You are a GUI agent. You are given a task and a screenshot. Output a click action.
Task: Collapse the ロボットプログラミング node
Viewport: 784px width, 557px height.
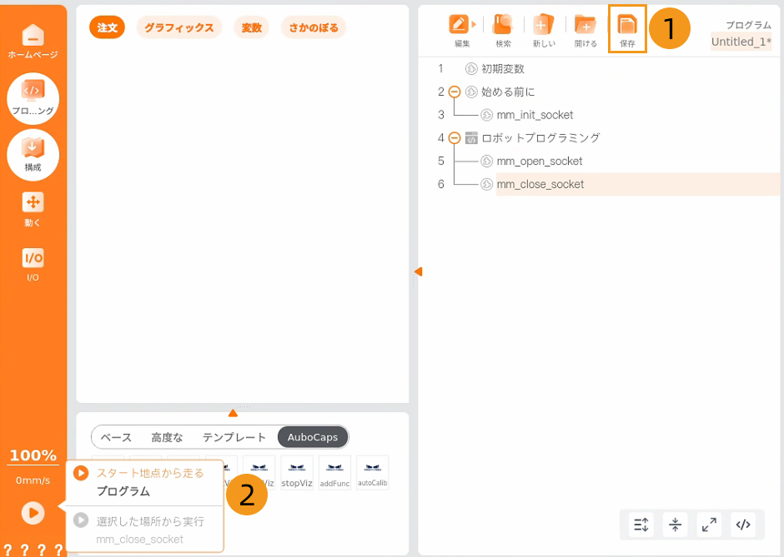click(x=454, y=137)
